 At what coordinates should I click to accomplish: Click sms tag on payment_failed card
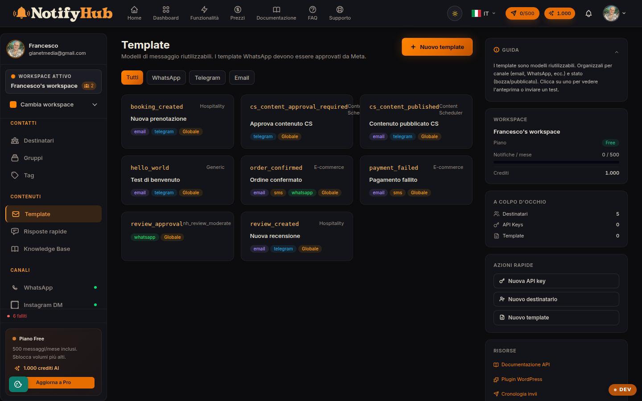(x=398, y=193)
